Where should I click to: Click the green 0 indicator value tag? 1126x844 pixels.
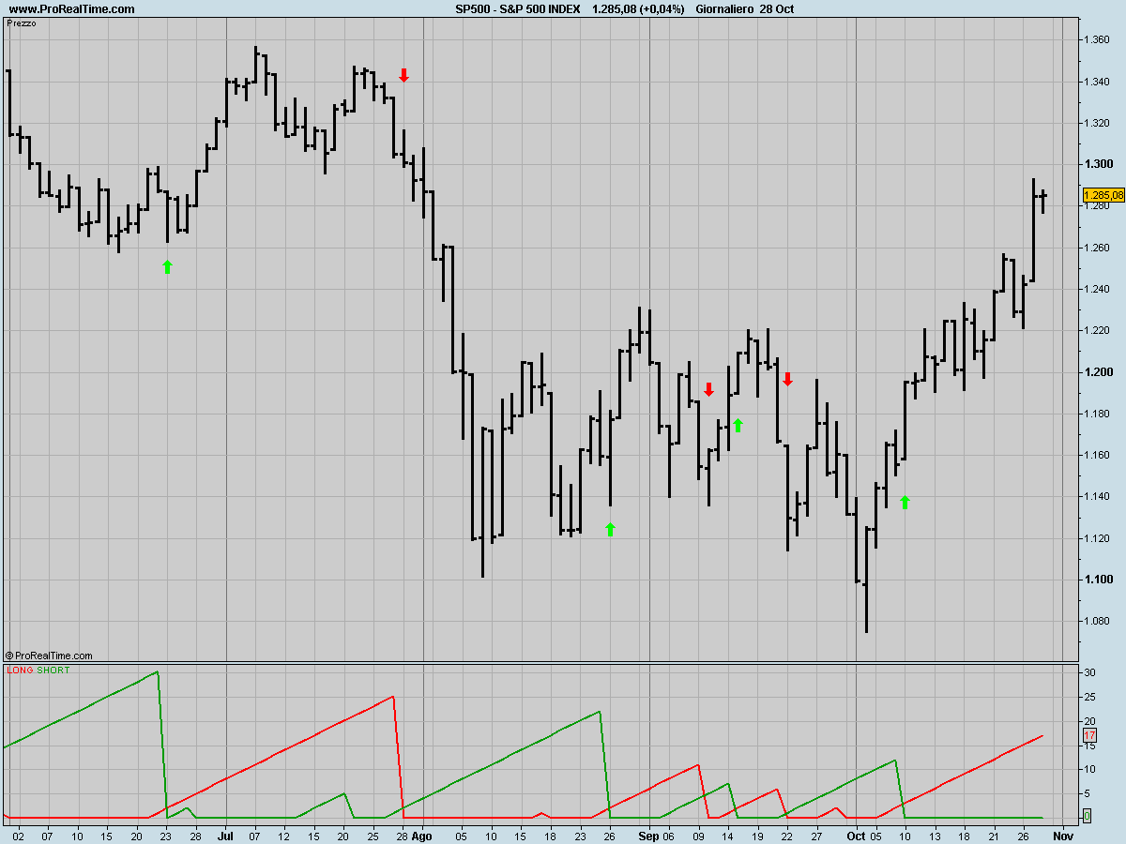coord(1087,817)
